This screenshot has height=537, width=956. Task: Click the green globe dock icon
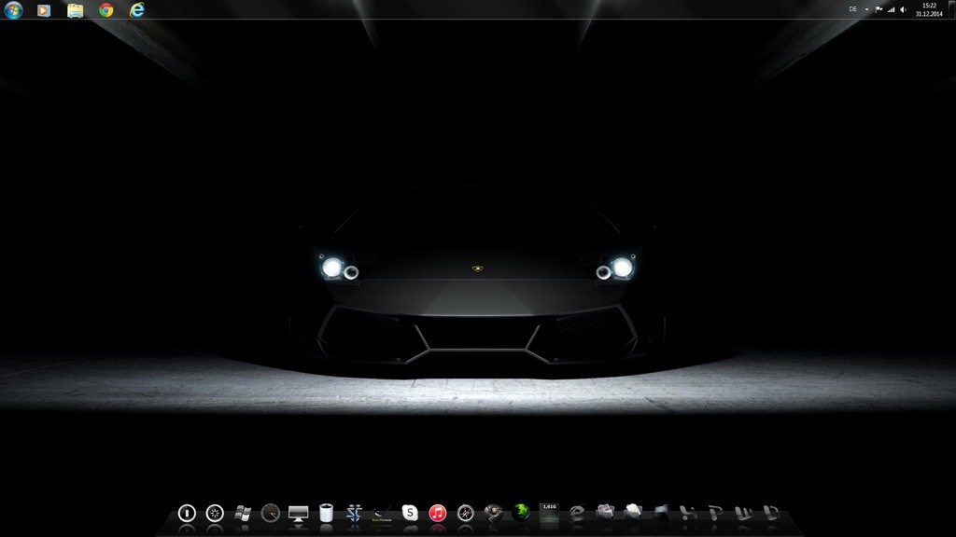tap(521, 512)
